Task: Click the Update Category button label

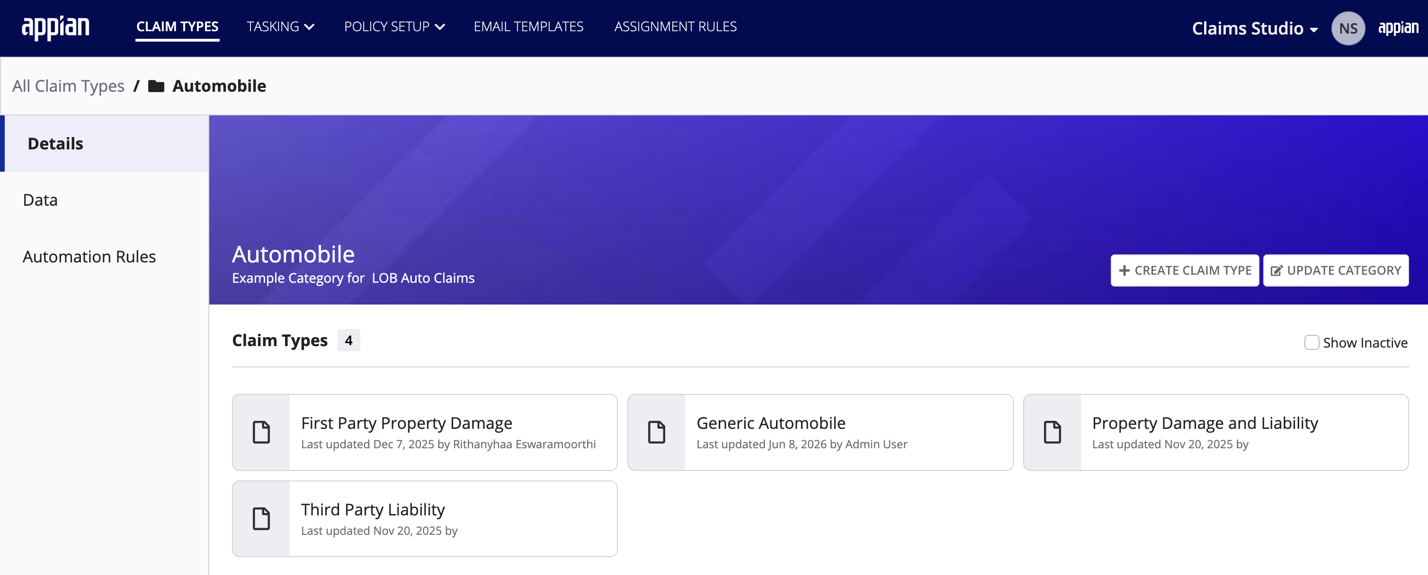Action: point(1343,270)
